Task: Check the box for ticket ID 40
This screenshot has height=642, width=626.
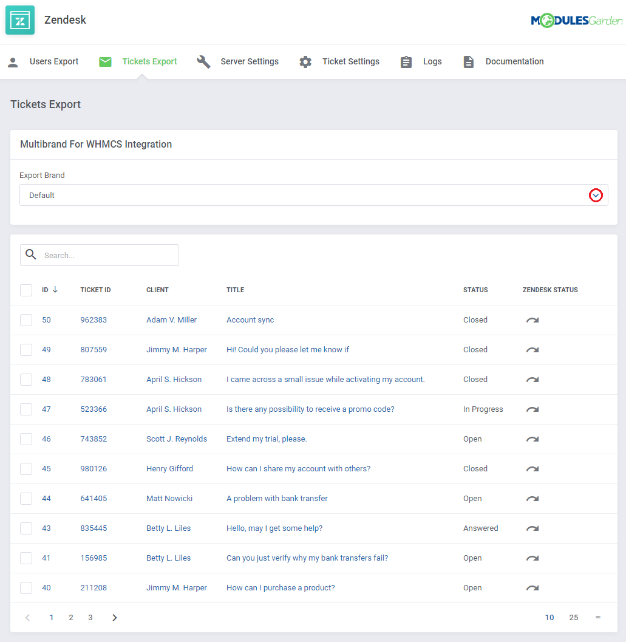Action: coord(26,587)
